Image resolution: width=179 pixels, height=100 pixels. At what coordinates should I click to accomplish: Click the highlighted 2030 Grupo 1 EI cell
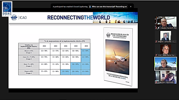click(86, 52)
